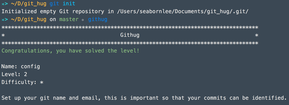Click the prompt symbol on the githug line

5,19
